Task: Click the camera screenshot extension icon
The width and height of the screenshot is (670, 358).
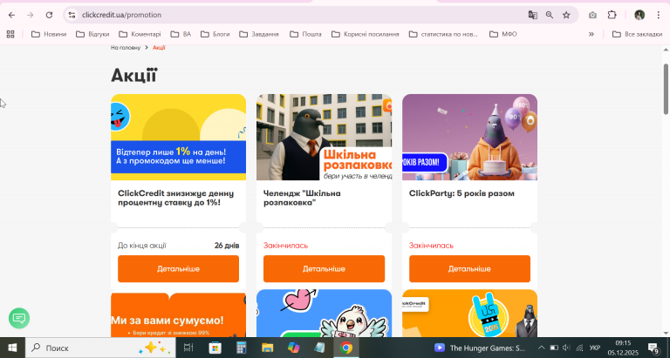Action: point(592,15)
